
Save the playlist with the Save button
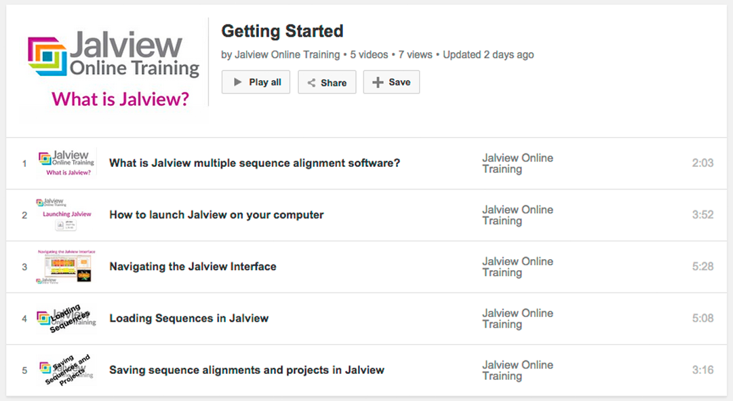coord(391,82)
